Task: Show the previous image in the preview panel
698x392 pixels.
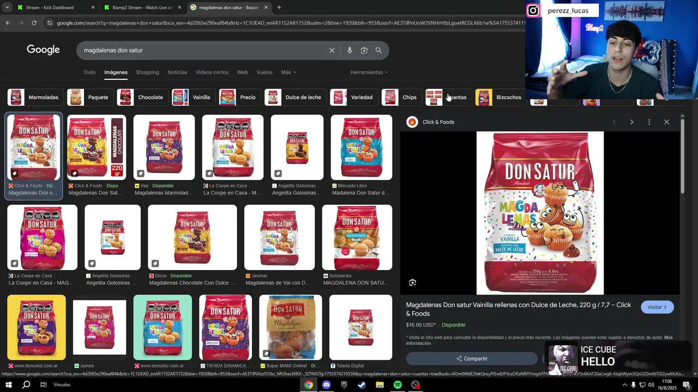Action: pos(615,122)
